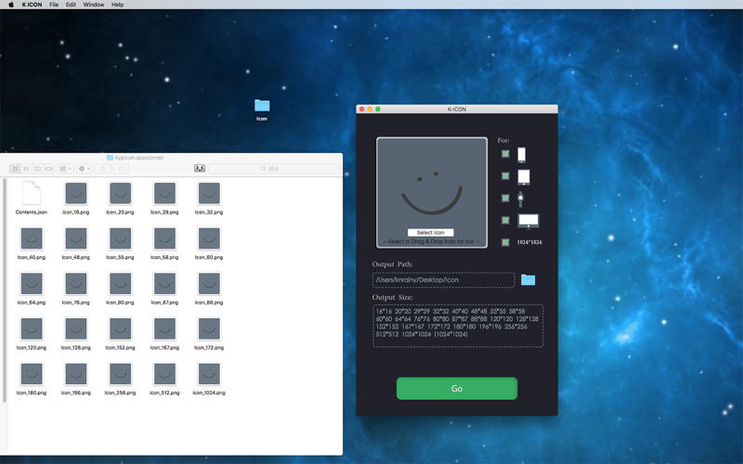Click the Select Icon button
743x464 pixels.
click(x=431, y=233)
